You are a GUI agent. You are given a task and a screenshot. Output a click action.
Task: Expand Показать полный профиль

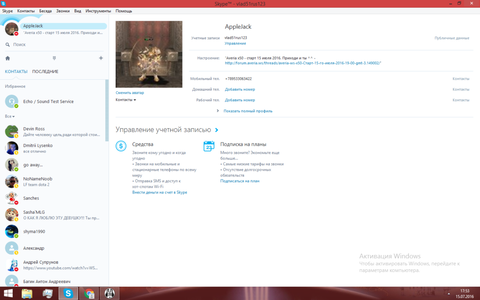coord(248,111)
